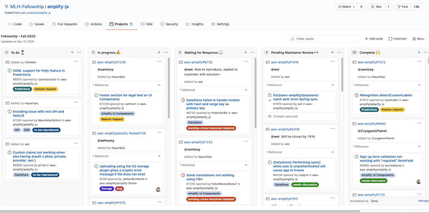Image resolution: width=429 pixels, height=213 pixels.
Task: Fork the amplify-js repository
Action: click(403, 7)
